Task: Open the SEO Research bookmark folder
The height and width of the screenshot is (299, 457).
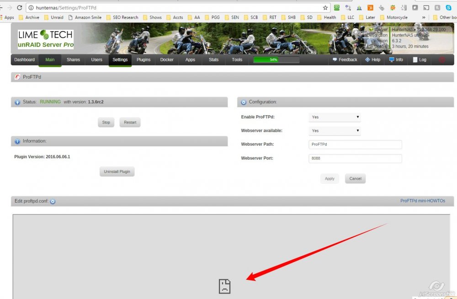Action: (122, 17)
